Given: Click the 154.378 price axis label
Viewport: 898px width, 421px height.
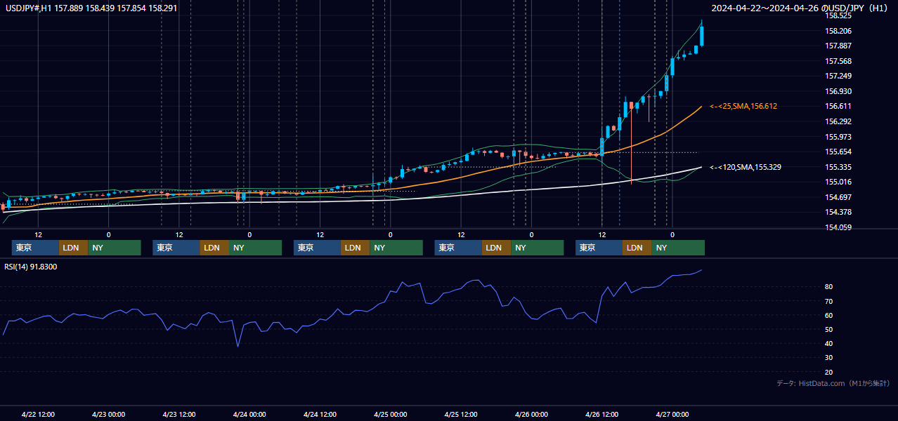Looking at the screenshot, I should (838, 212).
